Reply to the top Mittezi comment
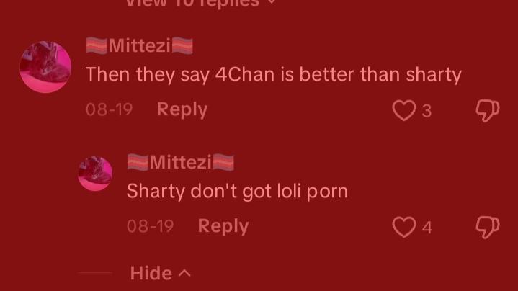518x291 pixels. [182, 109]
